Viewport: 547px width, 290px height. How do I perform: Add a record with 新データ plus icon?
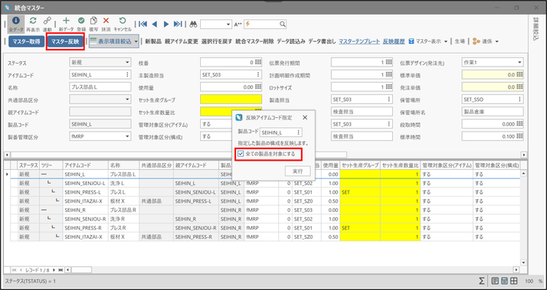(66, 21)
